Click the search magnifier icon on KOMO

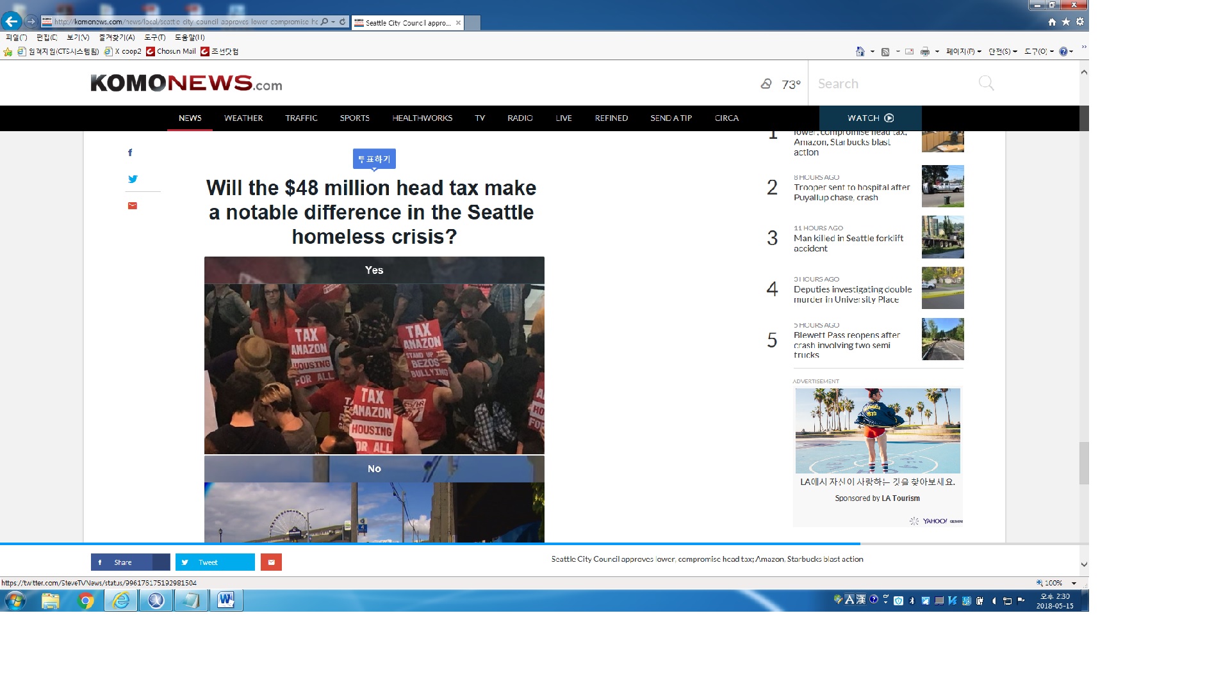click(986, 83)
